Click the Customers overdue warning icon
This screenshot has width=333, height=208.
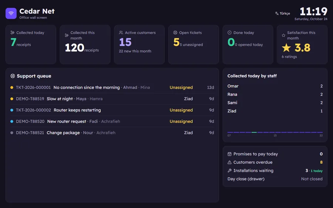pos(229,162)
